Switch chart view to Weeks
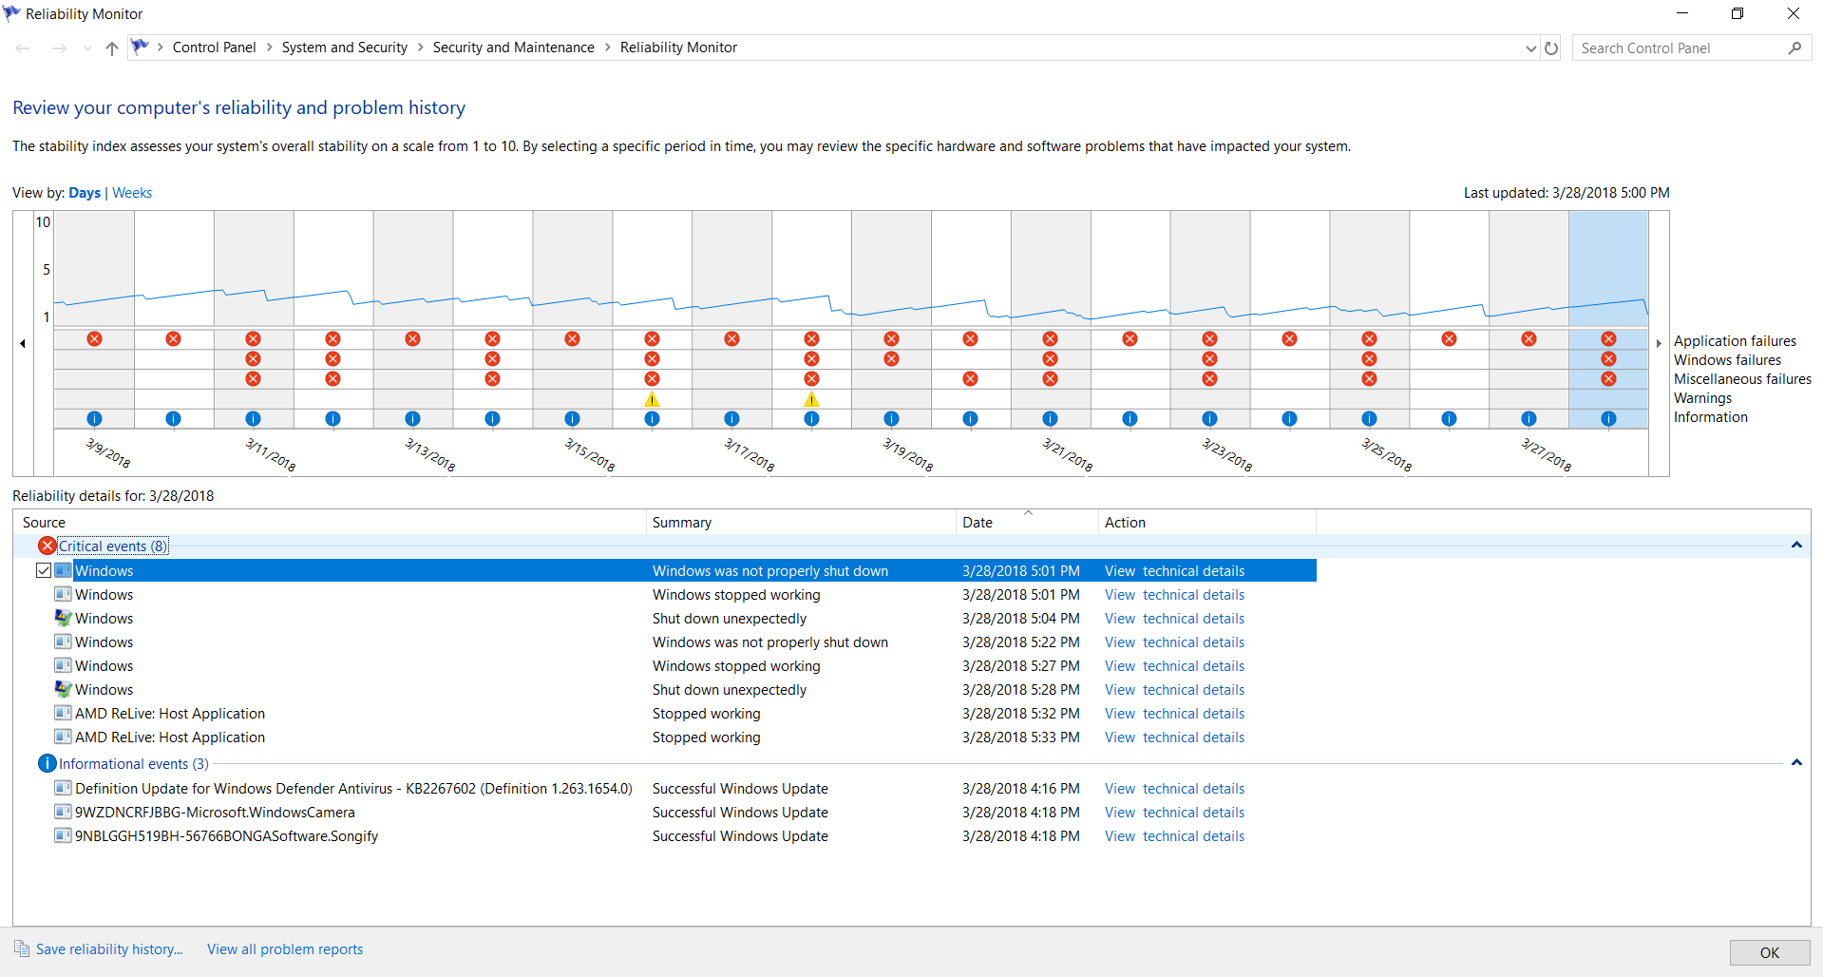 [132, 193]
